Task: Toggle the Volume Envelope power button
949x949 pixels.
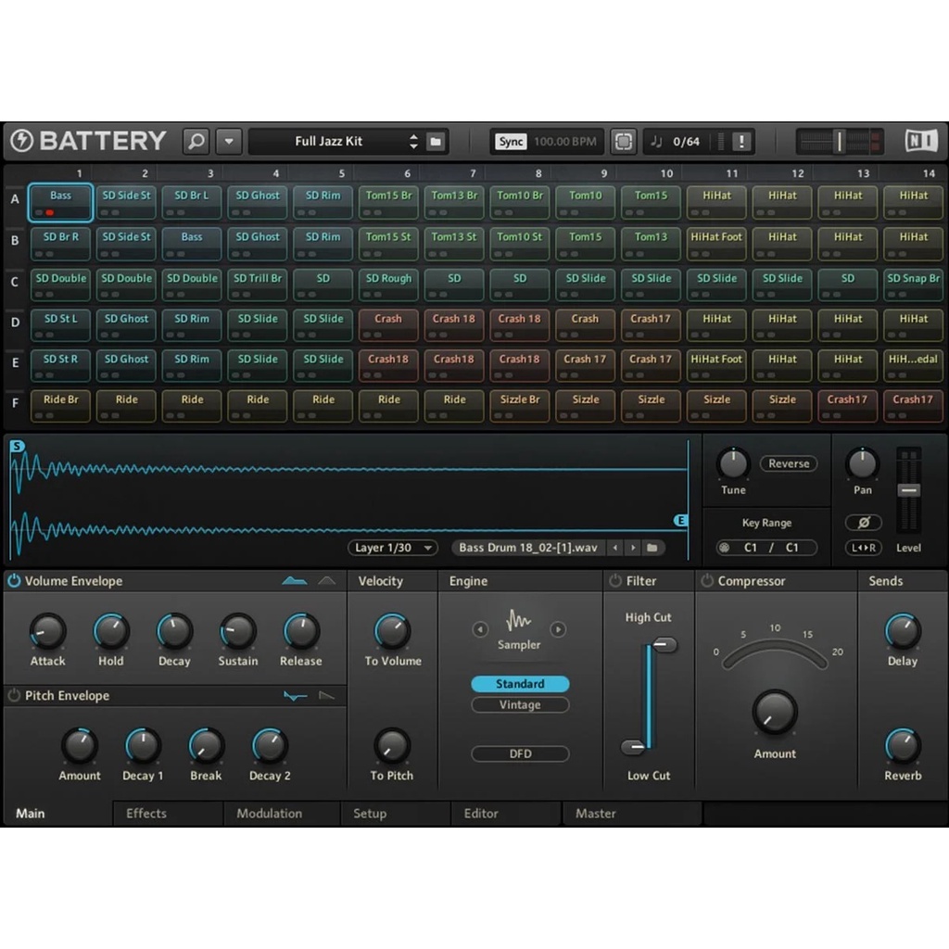Action: 14,581
